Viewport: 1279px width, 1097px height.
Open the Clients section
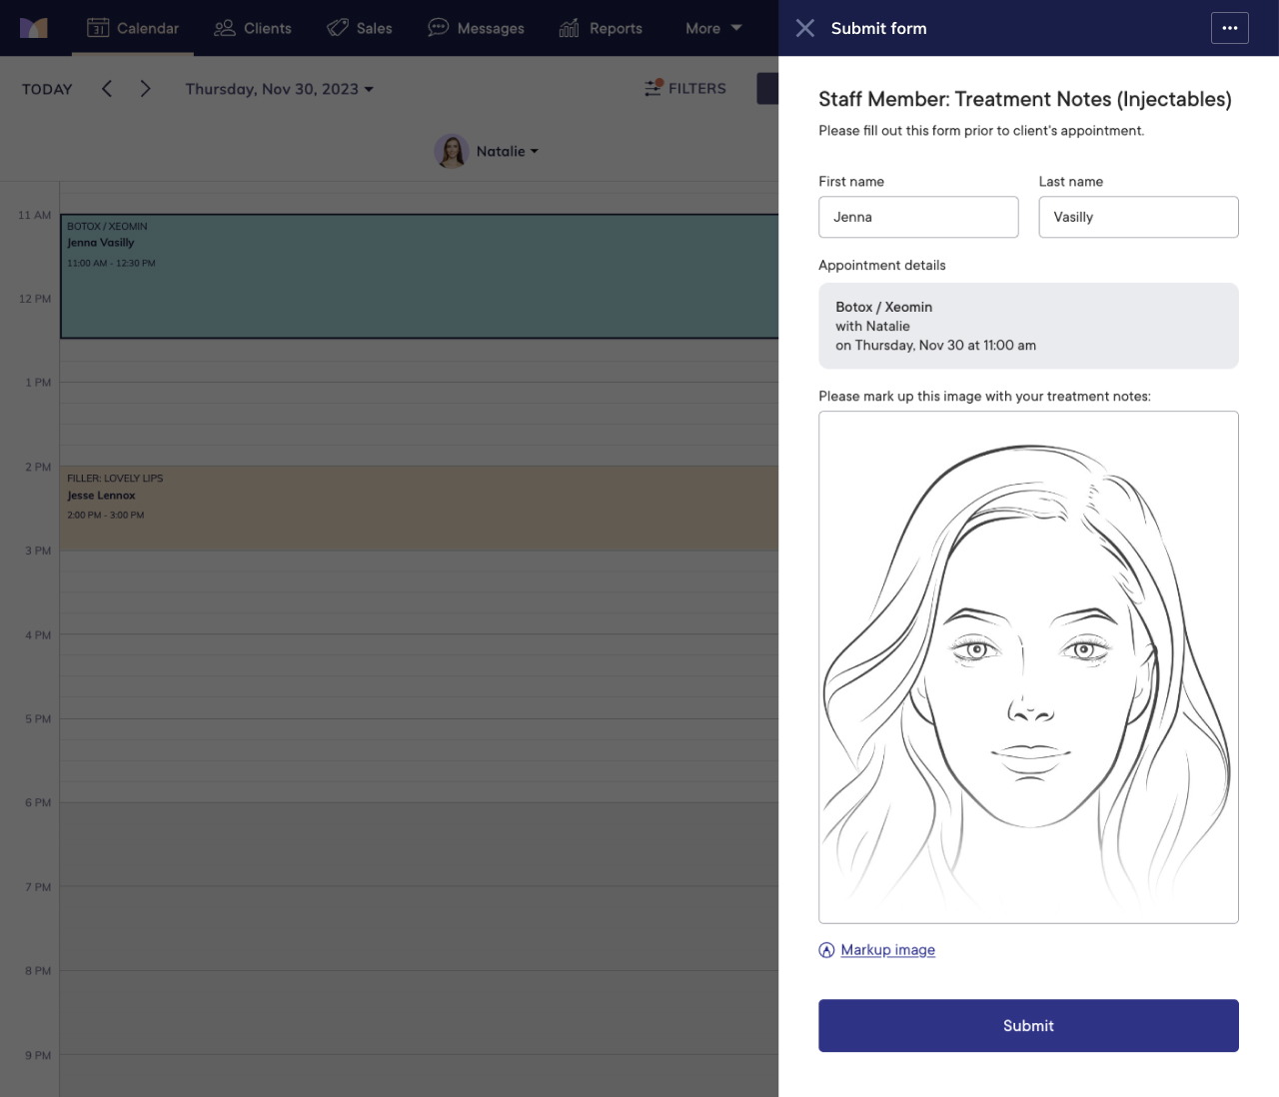[252, 28]
